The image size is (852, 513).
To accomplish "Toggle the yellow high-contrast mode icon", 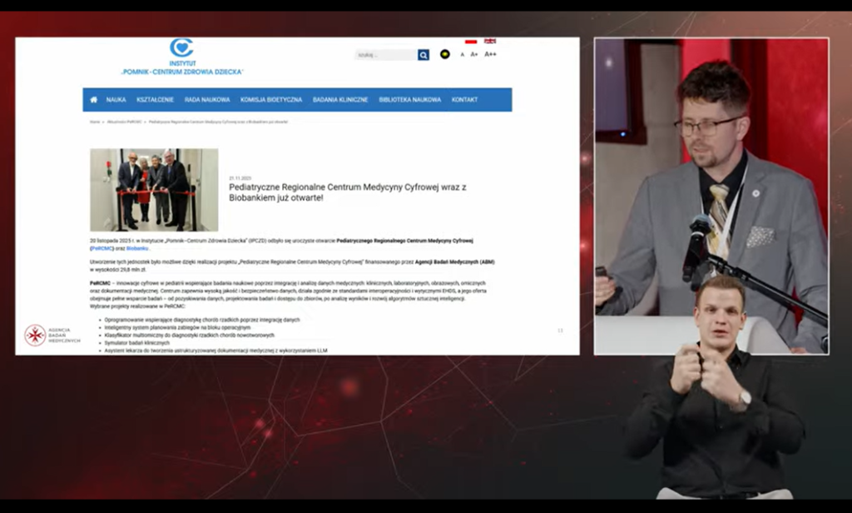I will click(445, 54).
